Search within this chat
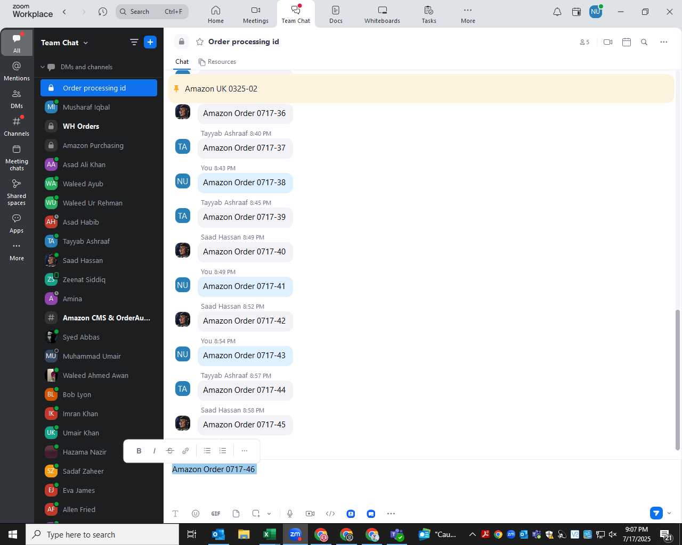The height and width of the screenshot is (545, 682). pyautogui.click(x=644, y=42)
